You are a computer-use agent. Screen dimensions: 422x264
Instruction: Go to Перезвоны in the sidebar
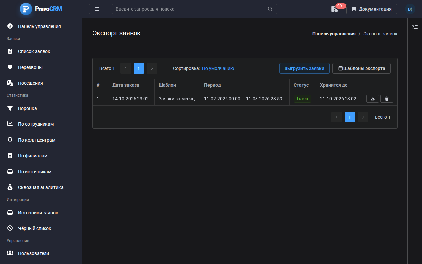click(41, 67)
